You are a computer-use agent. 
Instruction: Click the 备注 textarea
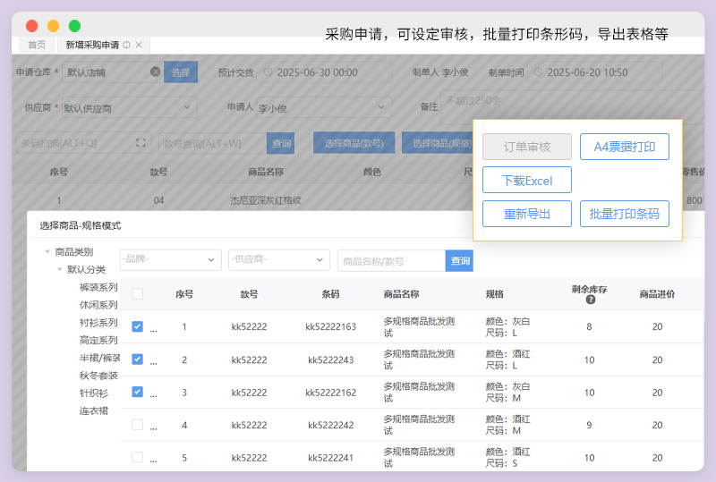[x=572, y=107]
